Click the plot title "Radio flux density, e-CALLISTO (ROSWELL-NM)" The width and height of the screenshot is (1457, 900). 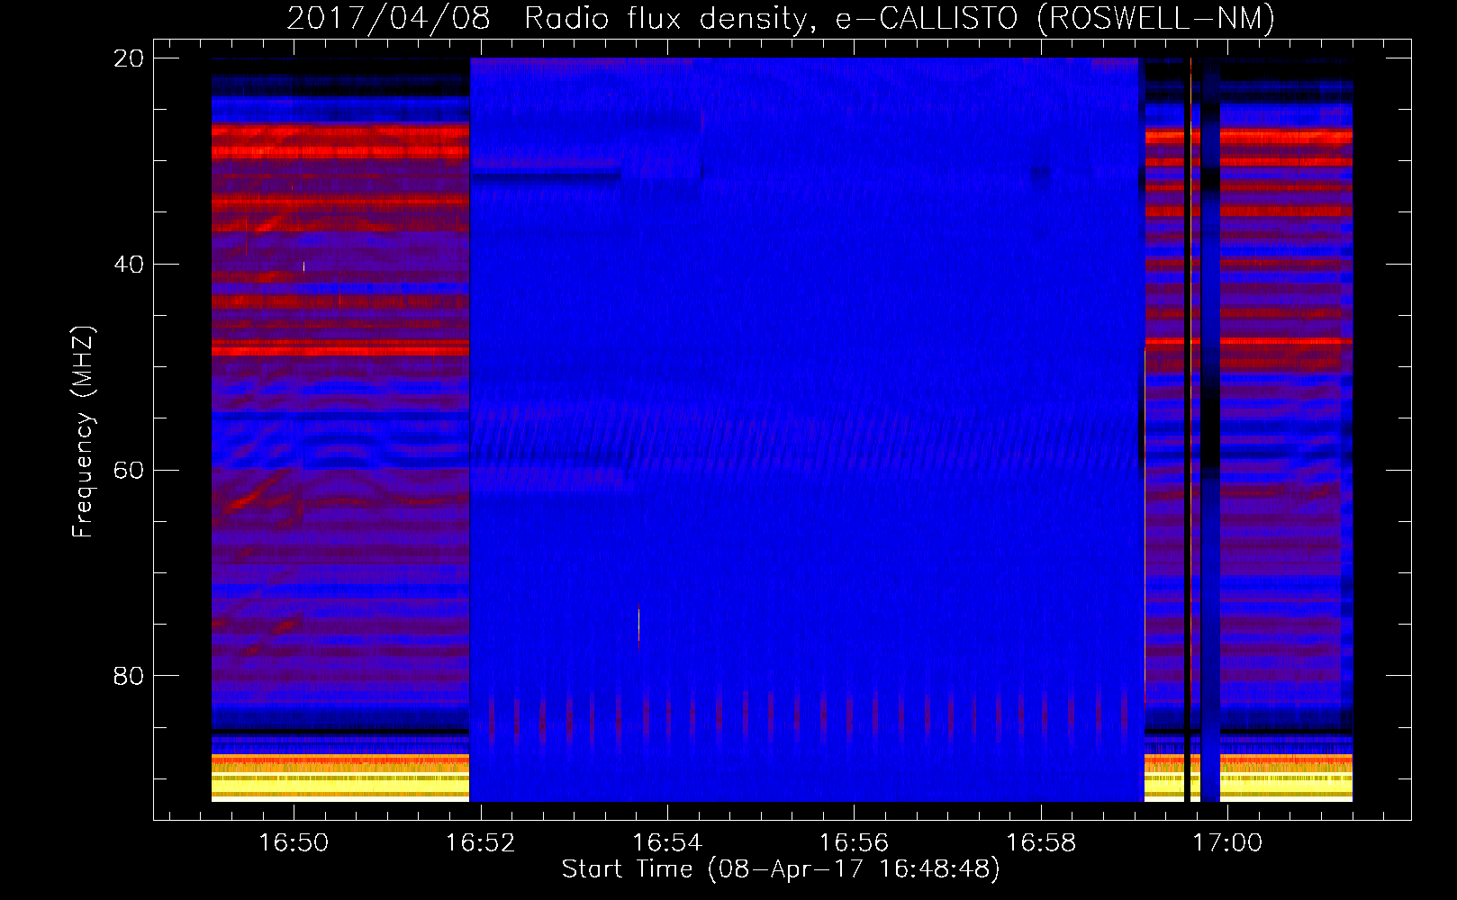click(x=900, y=18)
